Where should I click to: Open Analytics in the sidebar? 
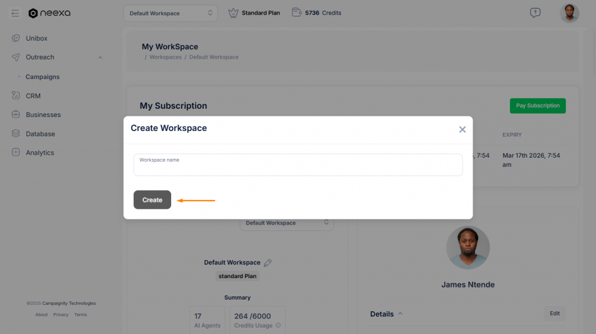tap(40, 153)
